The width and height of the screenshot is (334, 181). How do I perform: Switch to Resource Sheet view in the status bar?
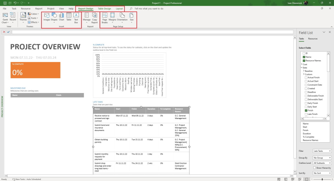point(300,179)
